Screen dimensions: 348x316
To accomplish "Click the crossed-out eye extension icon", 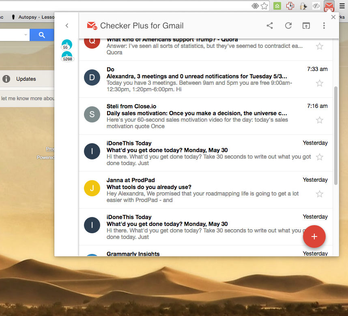I will [316, 6].
